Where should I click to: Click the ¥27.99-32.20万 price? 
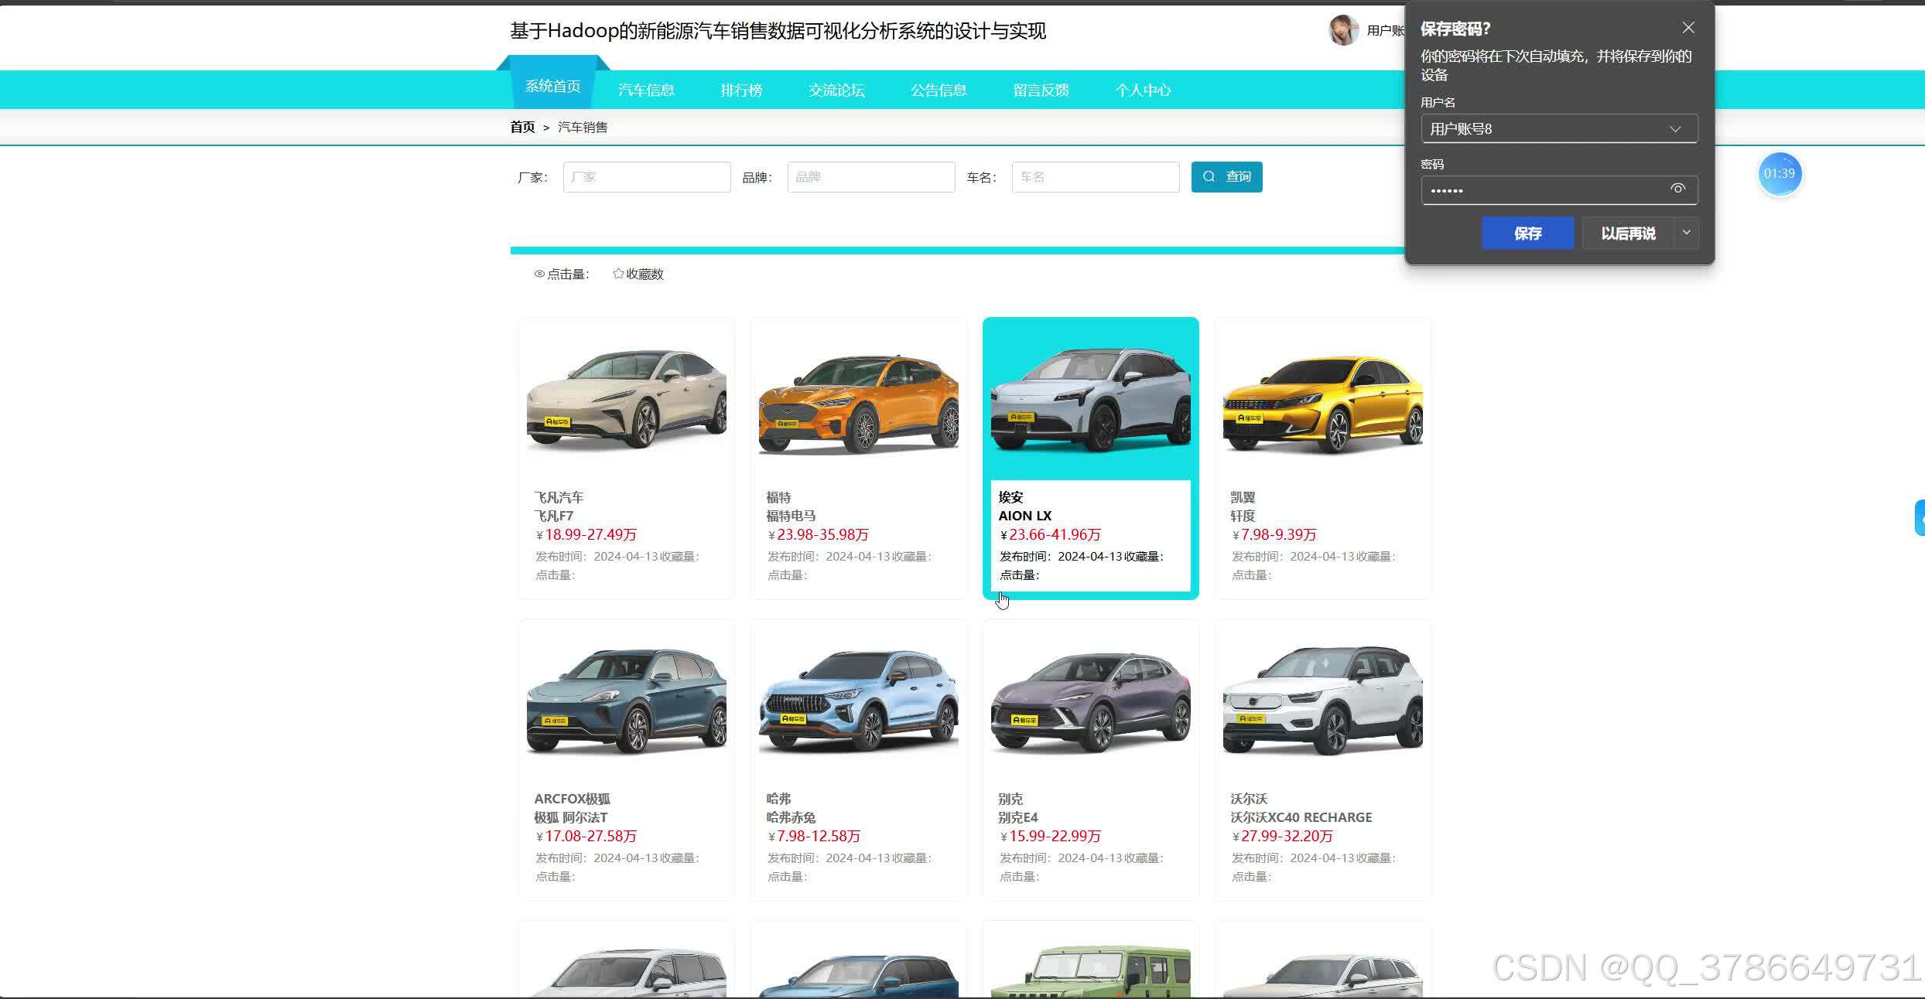coord(1283,837)
